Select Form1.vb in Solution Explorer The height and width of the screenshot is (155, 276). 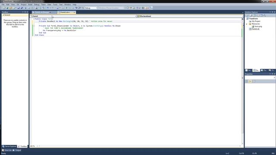point(255,29)
